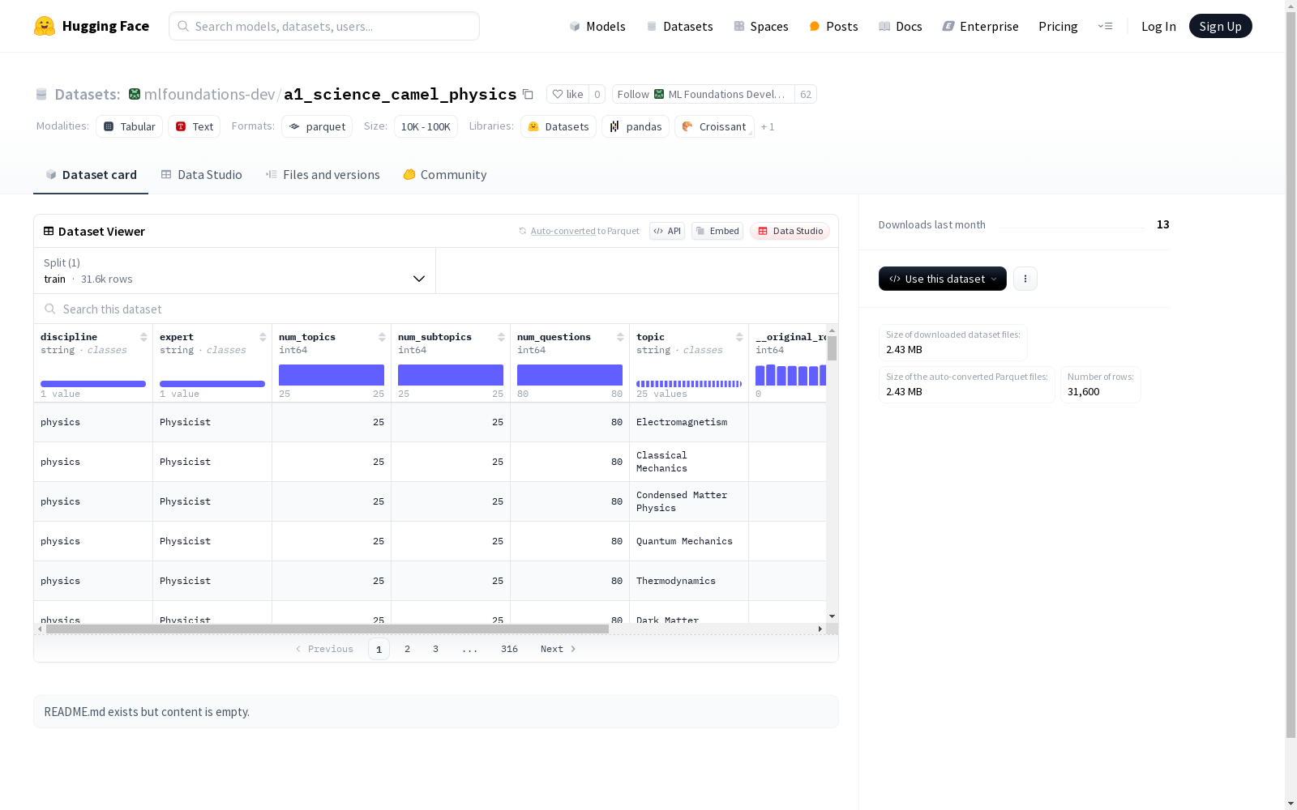Open Docs in top navigation
The image size is (1297, 810).
pos(901,26)
